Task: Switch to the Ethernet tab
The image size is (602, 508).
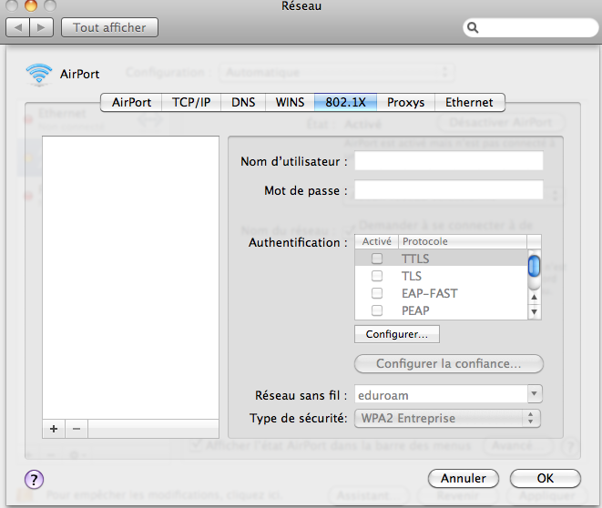Action: 469,103
